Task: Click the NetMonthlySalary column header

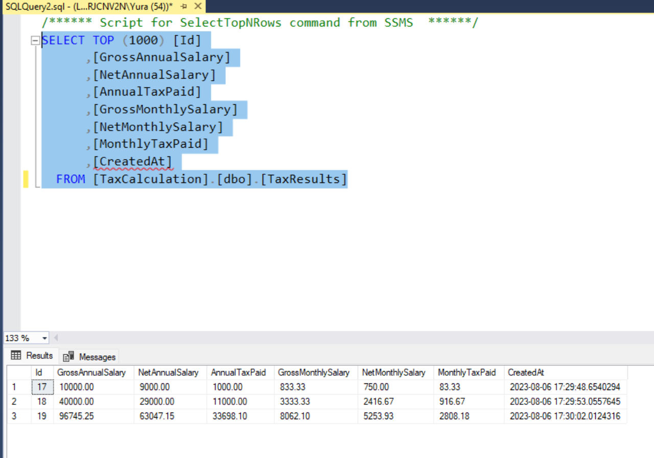Action: pos(395,373)
